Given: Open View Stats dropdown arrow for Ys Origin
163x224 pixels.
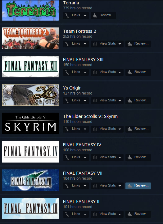Looking at the screenshot, I should [x=120, y=100].
